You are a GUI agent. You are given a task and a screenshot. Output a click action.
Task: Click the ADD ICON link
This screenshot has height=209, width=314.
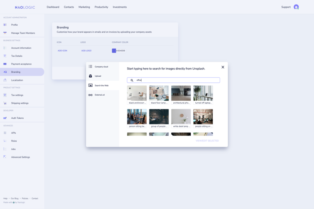tap(62, 51)
